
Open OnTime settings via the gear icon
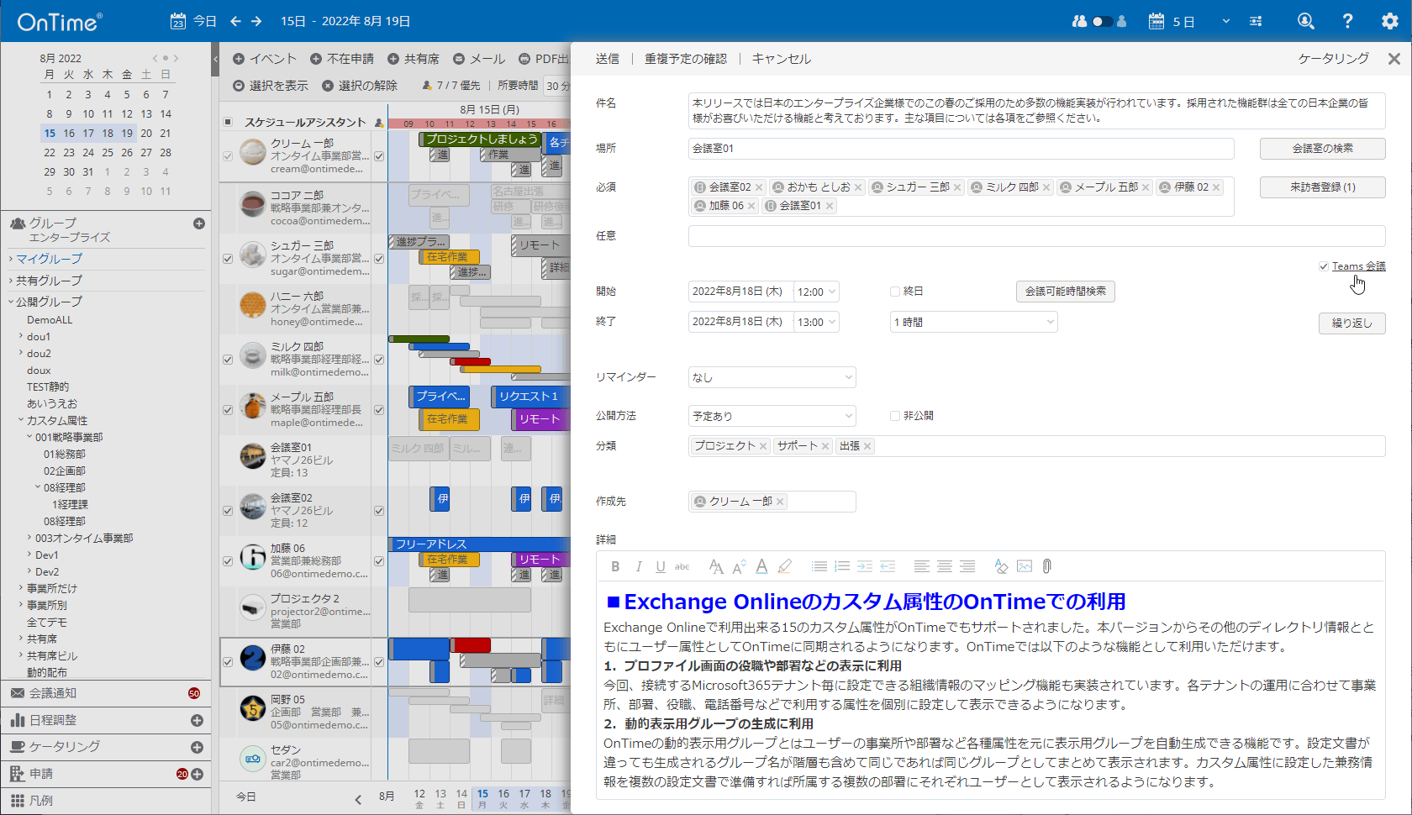tap(1391, 20)
